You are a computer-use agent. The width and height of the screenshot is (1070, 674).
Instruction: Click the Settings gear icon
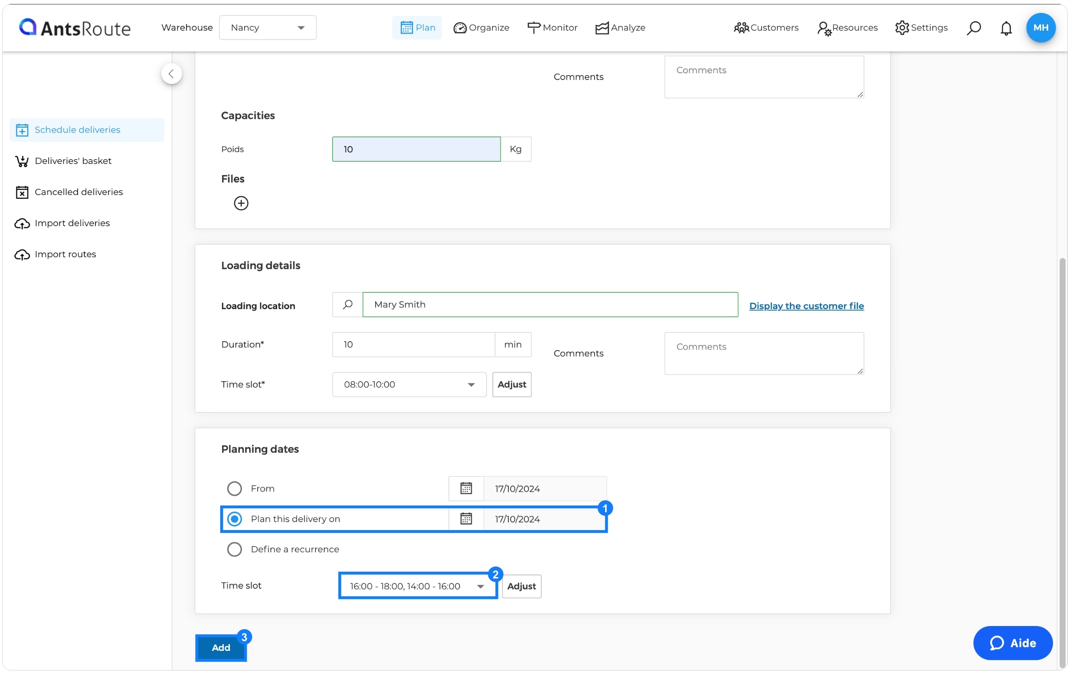click(x=902, y=28)
